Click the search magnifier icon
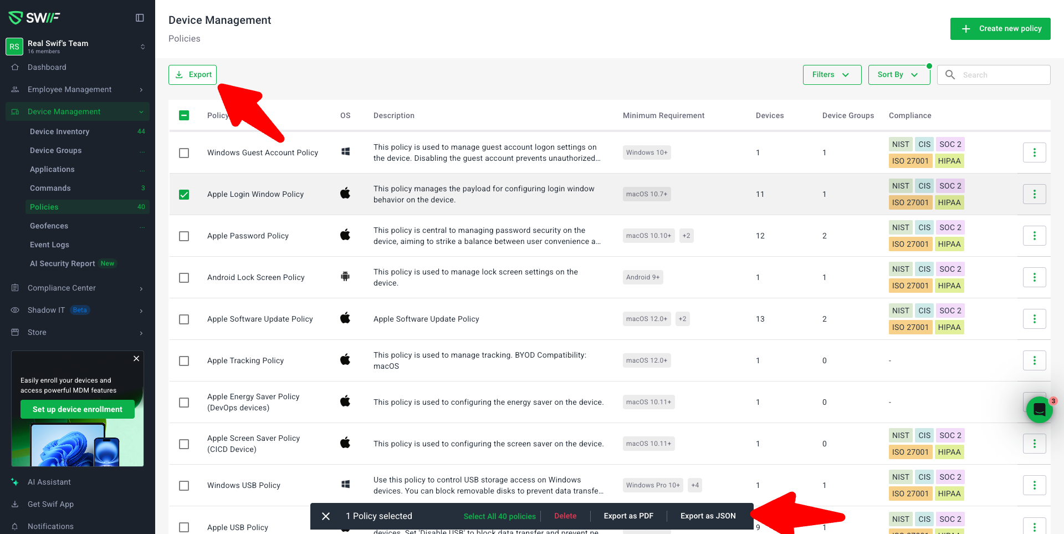Screen dimensions: 1064x534 (x=950, y=75)
